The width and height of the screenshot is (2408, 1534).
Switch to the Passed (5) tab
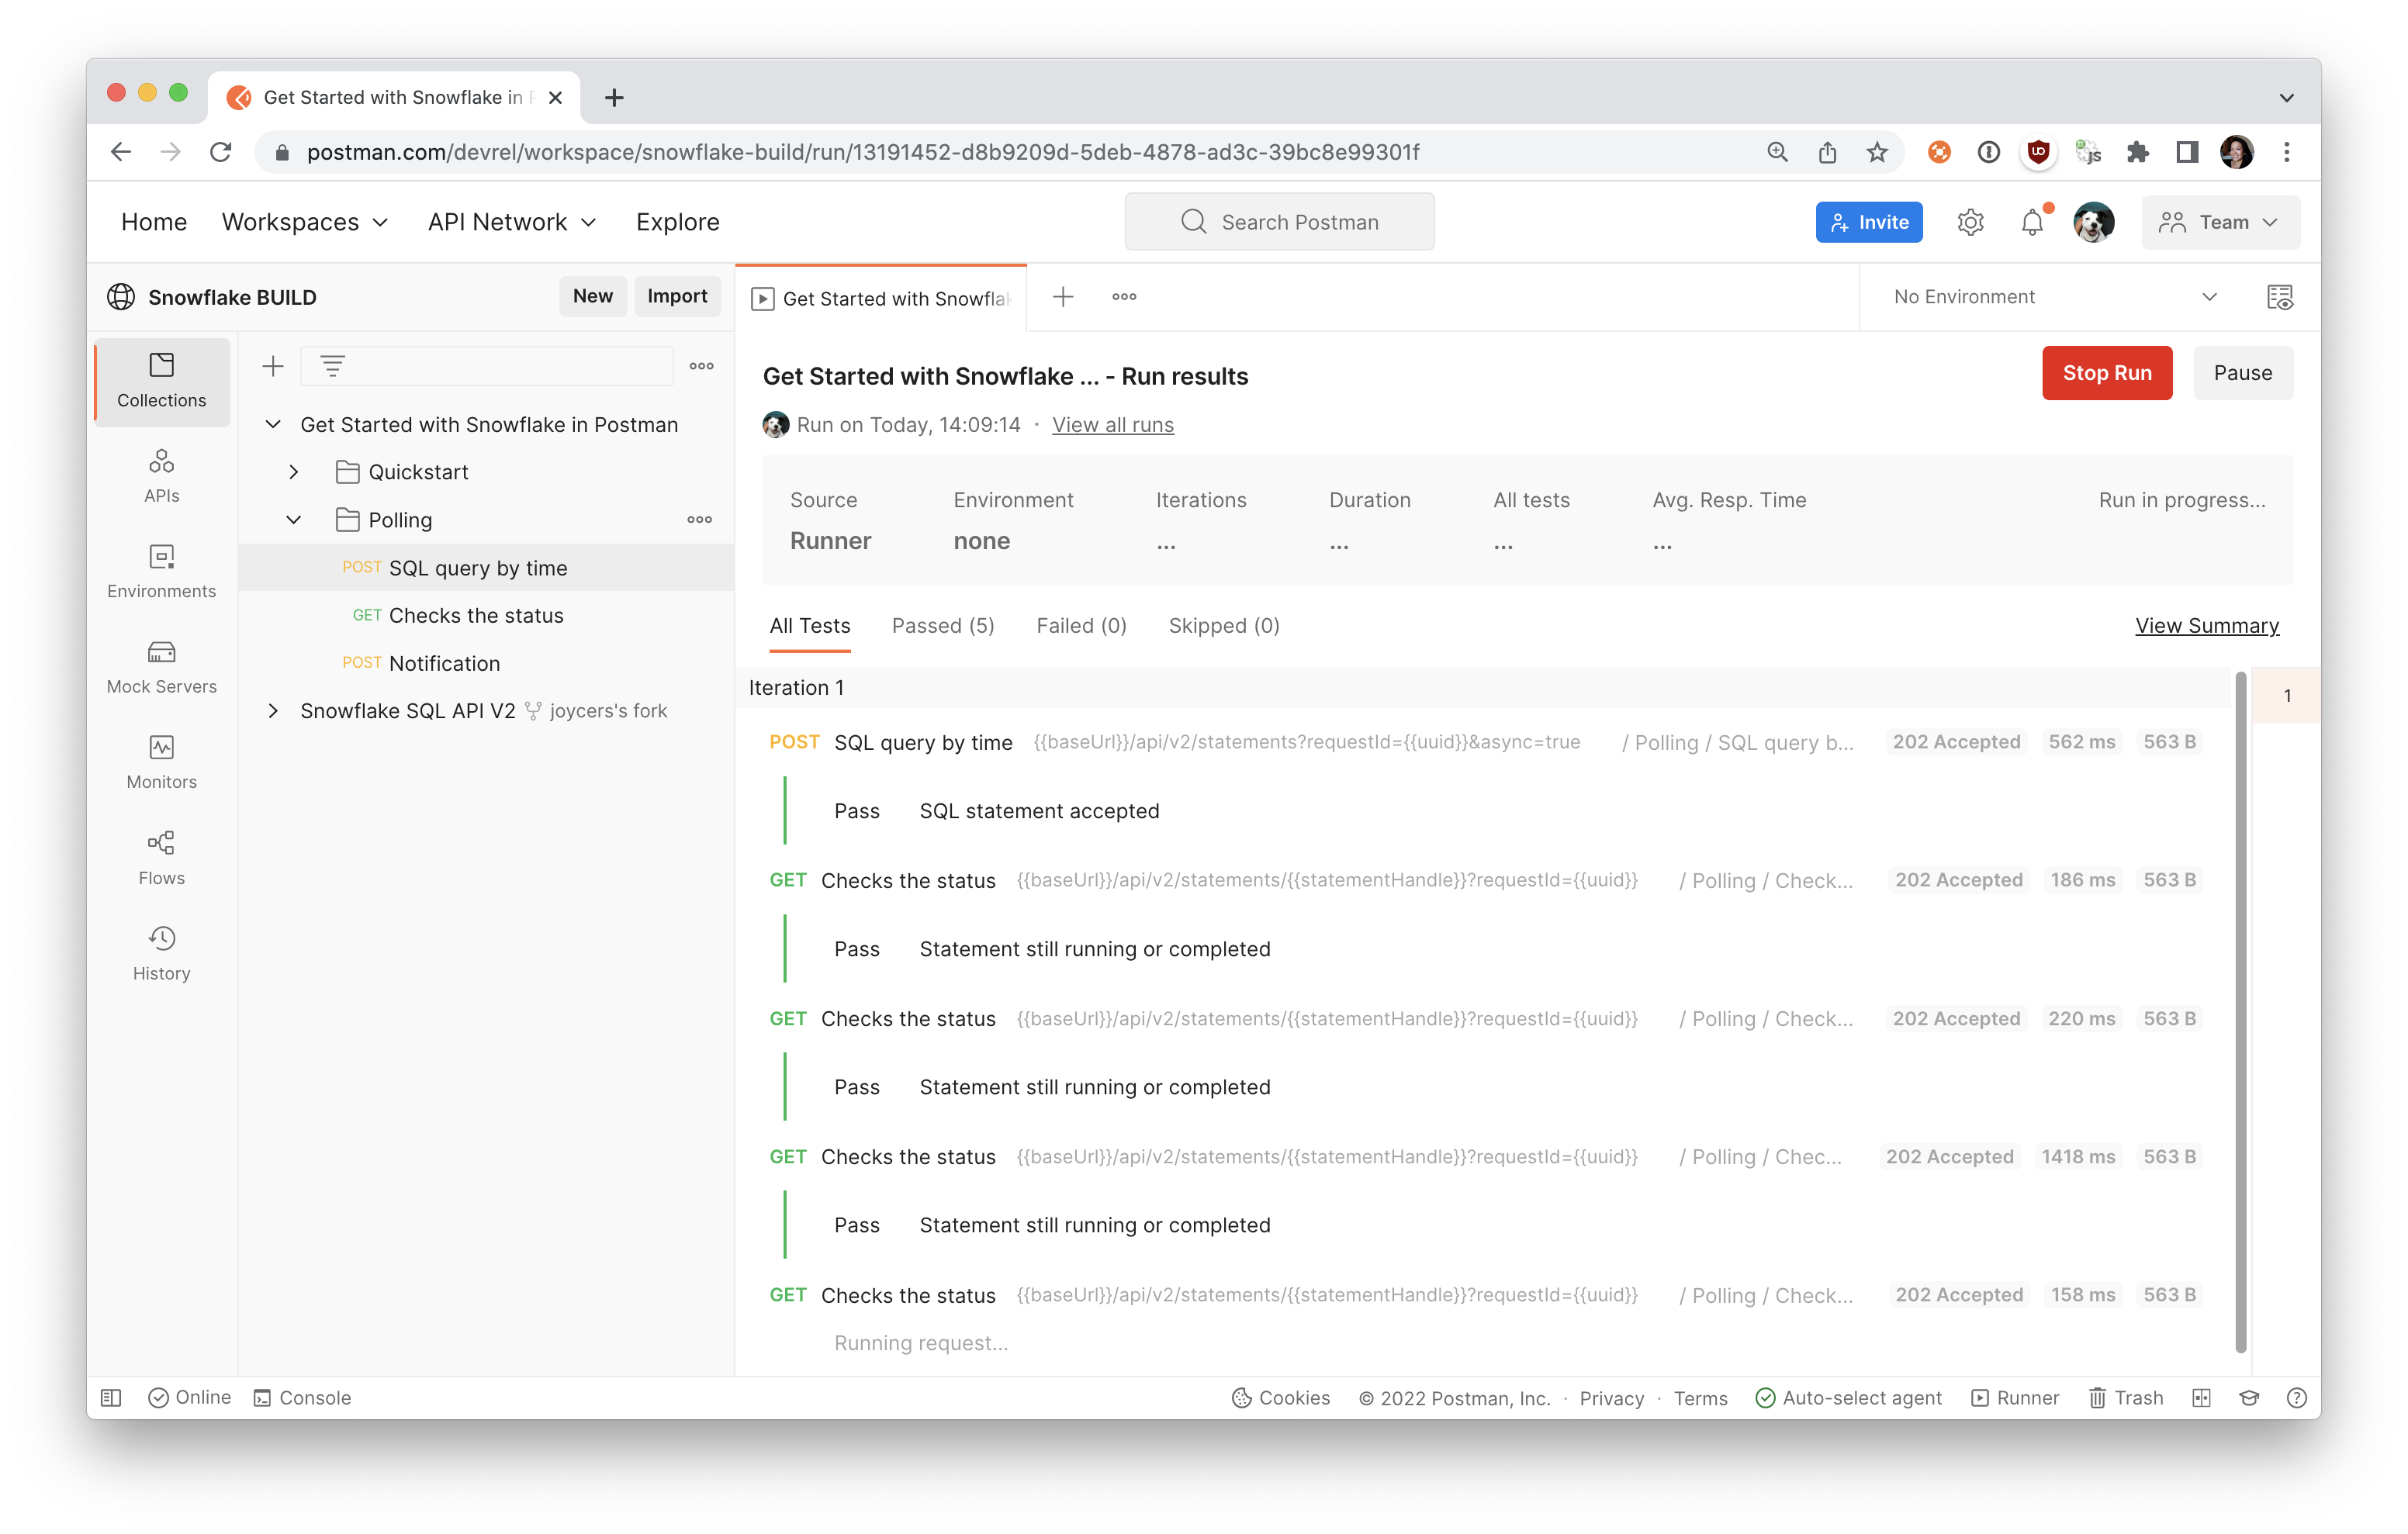[x=942, y=625]
